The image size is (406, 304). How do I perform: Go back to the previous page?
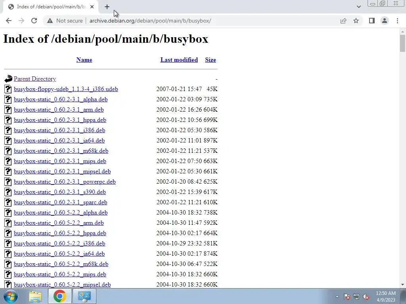click(x=9, y=21)
